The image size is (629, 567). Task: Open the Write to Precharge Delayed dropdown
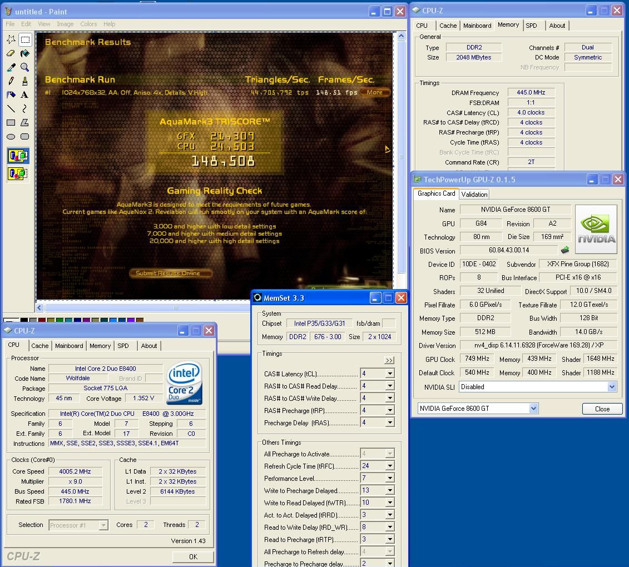389,490
